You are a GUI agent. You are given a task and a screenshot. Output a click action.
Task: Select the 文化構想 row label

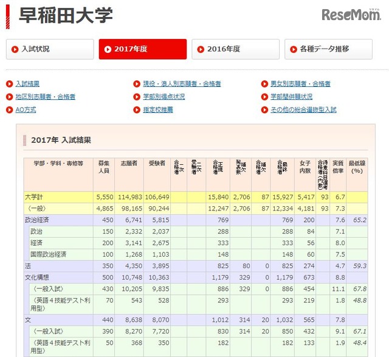(36, 277)
